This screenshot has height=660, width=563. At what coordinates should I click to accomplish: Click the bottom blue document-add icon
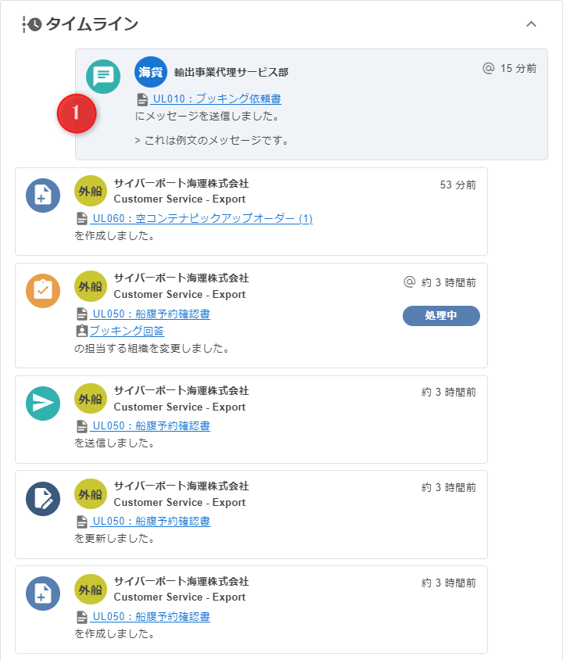[x=43, y=594]
